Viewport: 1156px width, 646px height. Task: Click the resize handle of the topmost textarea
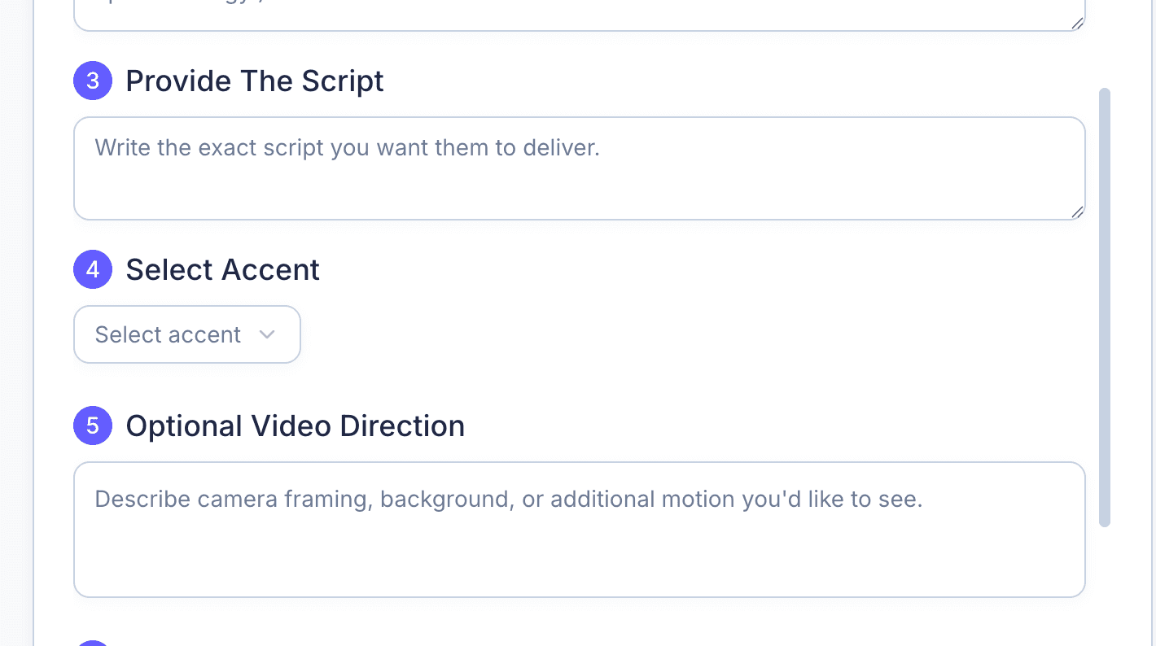click(x=1078, y=21)
